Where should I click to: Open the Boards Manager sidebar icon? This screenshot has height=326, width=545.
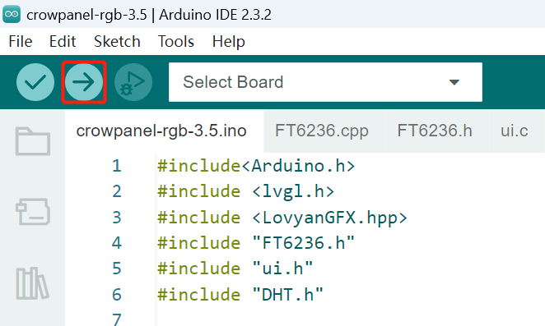(x=33, y=212)
